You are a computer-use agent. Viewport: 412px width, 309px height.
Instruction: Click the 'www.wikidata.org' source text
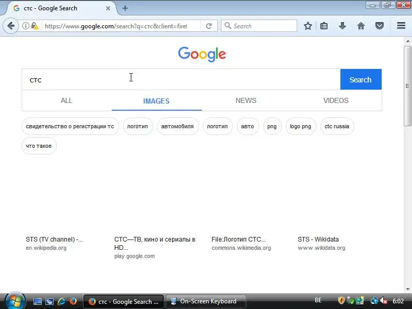point(321,248)
